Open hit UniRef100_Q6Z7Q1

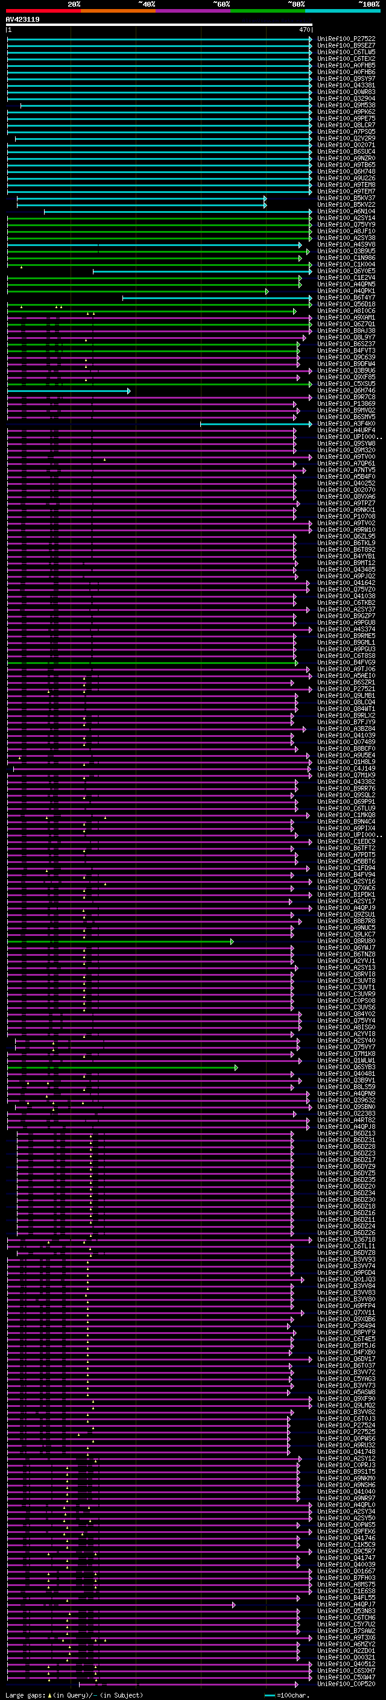pyautogui.click(x=346, y=324)
